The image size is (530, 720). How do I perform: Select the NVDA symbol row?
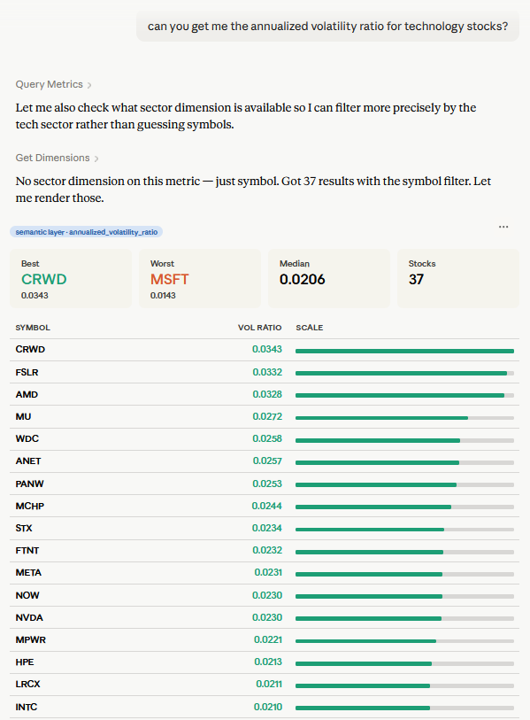pyautogui.click(x=265, y=617)
